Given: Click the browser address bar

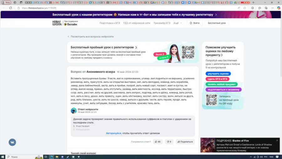Looking at the screenshot, I should pos(126,8).
